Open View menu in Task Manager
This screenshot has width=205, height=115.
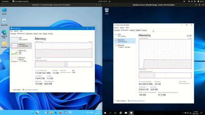(x=21, y=31)
